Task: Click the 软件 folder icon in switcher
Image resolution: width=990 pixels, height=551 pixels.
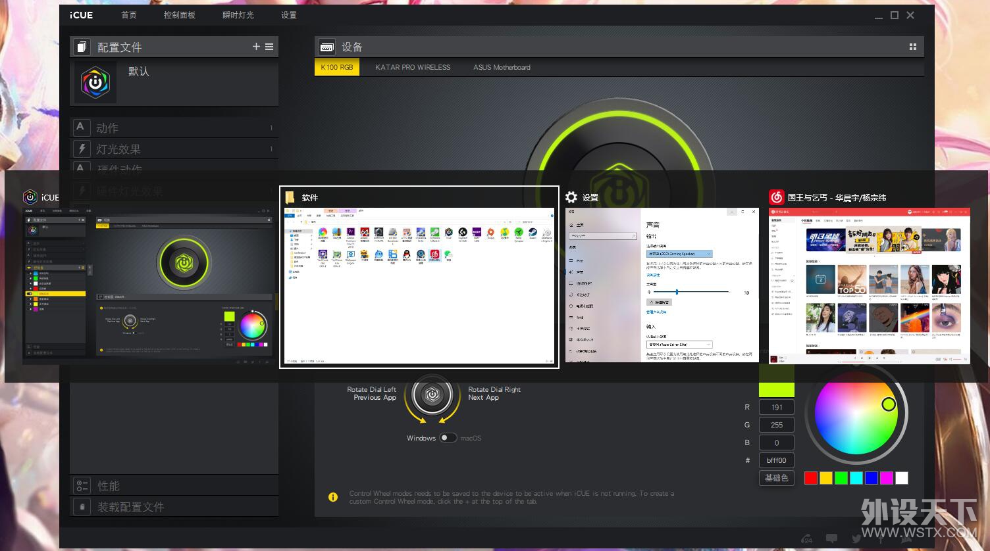Action: 290,197
